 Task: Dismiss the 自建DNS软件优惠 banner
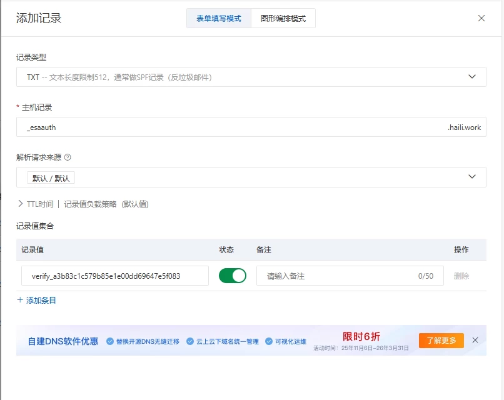pos(475,341)
